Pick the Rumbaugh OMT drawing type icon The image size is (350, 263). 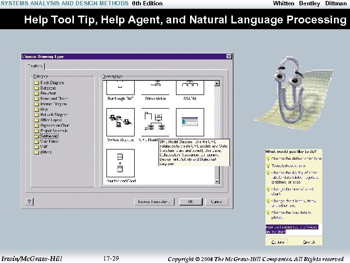tap(121, 88)
